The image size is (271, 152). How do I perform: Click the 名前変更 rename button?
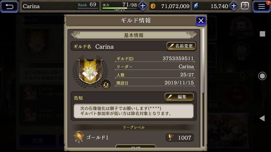tap(181, 46)
